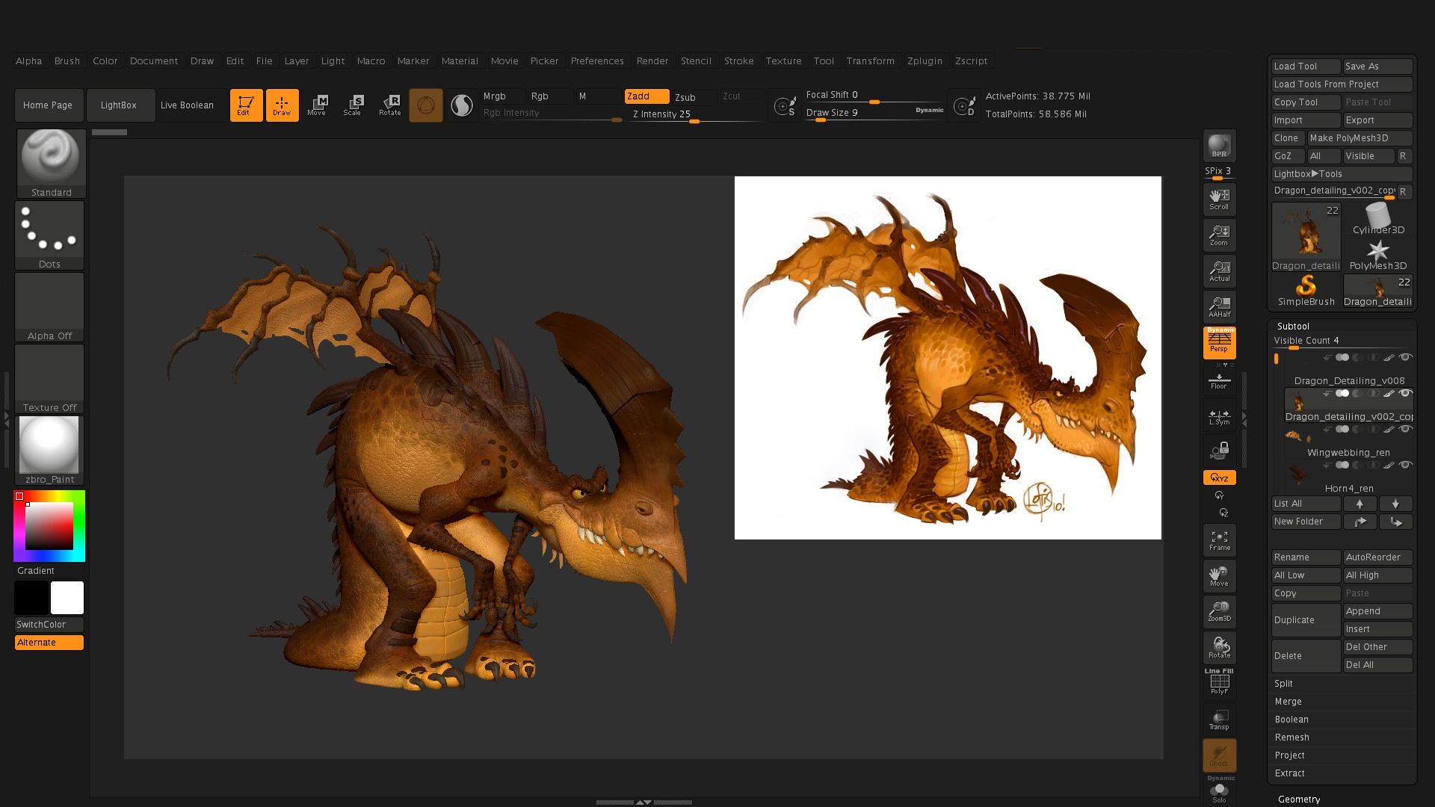The image size is (1435, 807).
Task: Enable the Zsub sculpt mode
Action: pyautogui.click(x=685, y=97)
